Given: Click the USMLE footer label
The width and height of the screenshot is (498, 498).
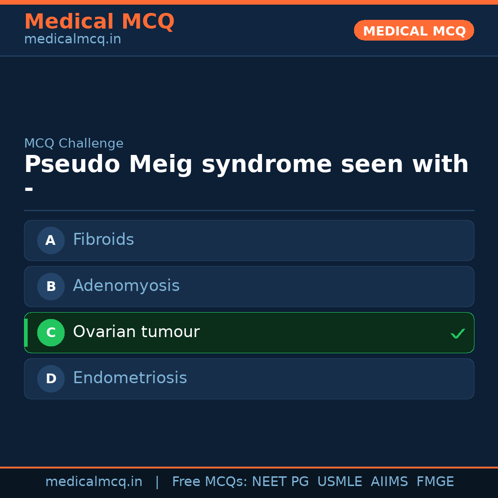Looking at the screenshot, I should [339, 482].
